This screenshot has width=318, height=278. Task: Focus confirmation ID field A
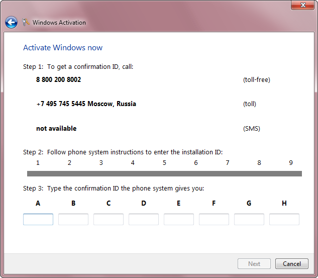38,219
